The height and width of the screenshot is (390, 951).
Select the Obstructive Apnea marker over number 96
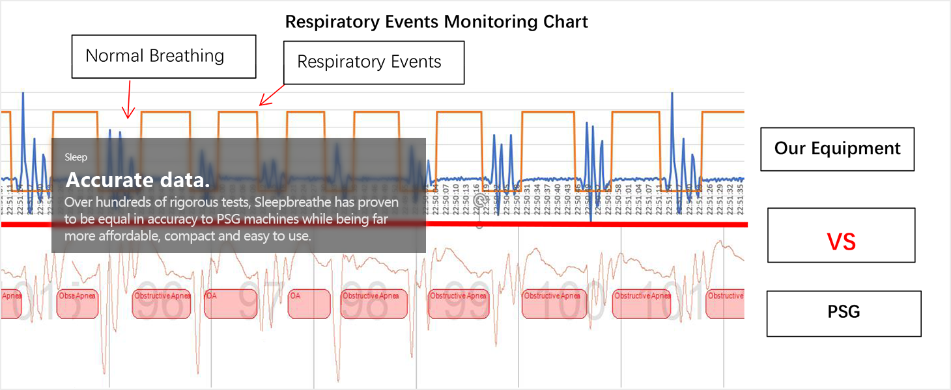(x=162, y=304)
